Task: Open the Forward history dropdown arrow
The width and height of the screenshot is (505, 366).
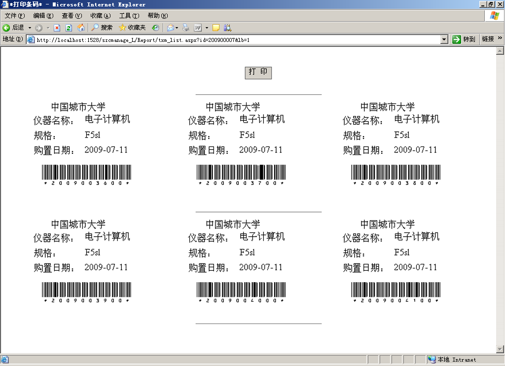Action: point(48,28)
